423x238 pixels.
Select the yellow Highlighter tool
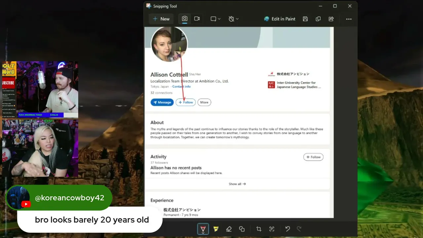point(216,229)
